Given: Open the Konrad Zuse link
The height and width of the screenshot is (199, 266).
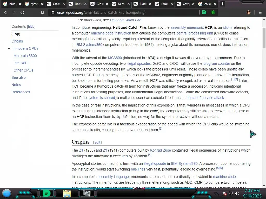Looking at the screenshot, I should (x=161, y=151).
